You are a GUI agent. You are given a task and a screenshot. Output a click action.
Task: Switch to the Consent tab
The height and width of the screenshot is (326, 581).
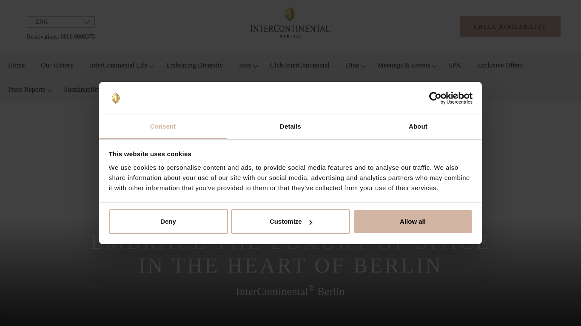(x=163, y=126)
